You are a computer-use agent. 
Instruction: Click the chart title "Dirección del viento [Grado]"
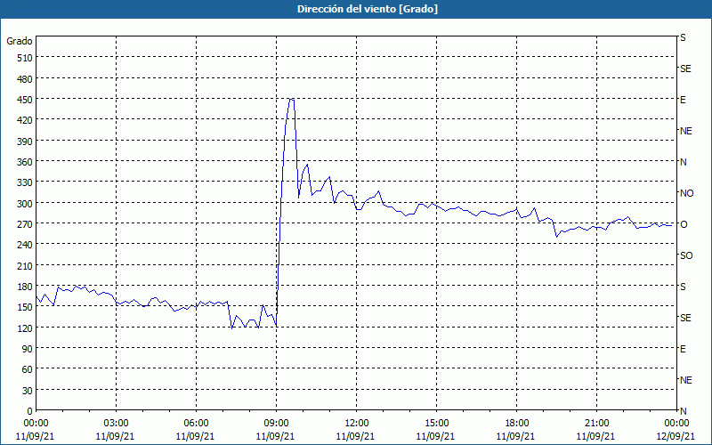coord(368,9)
